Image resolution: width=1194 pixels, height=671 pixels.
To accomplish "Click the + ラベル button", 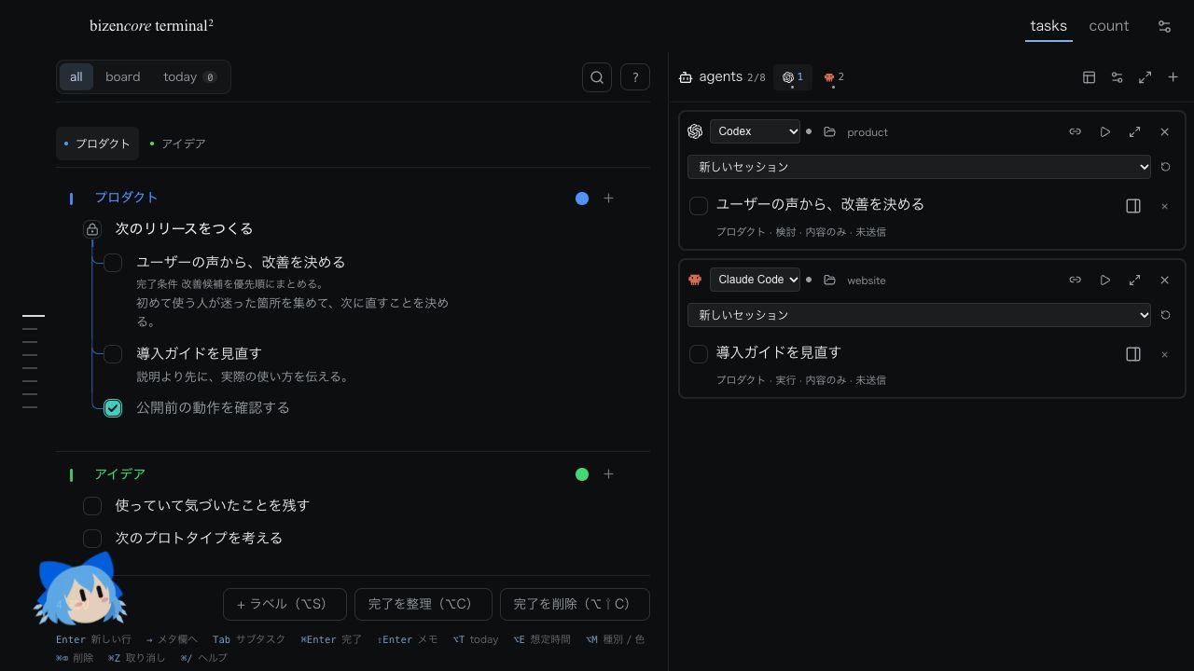I will click(x=285, y=604).
